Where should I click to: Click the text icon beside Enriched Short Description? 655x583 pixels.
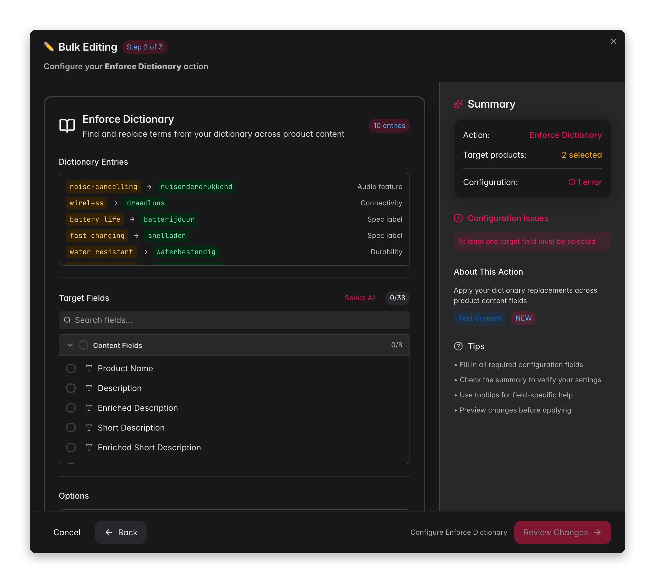(89, 447)
